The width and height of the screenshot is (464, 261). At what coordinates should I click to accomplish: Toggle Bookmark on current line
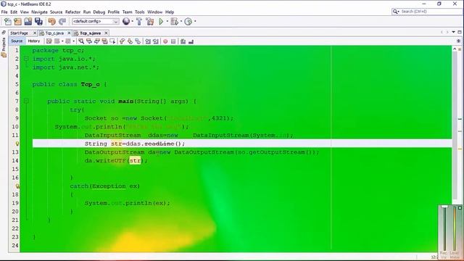tap(138, 41)
